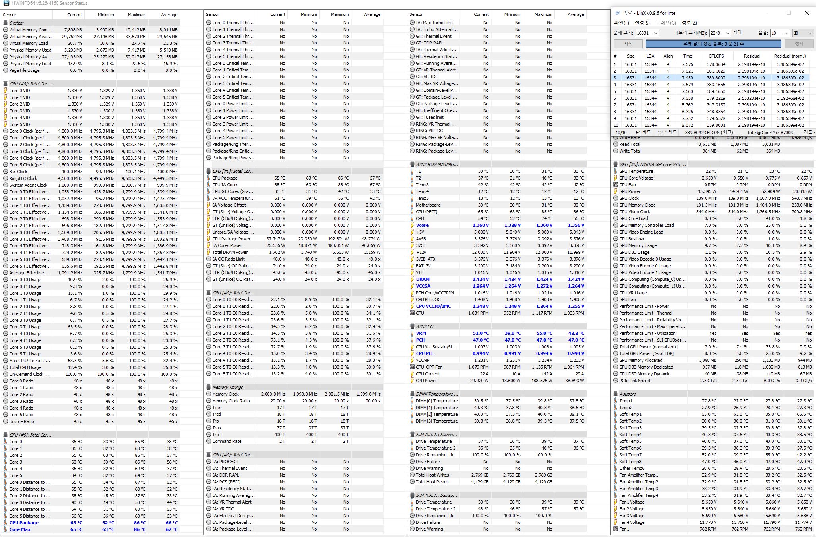
Task: Click the HWiNFO64 title bar icon
Action: point(6,3)
